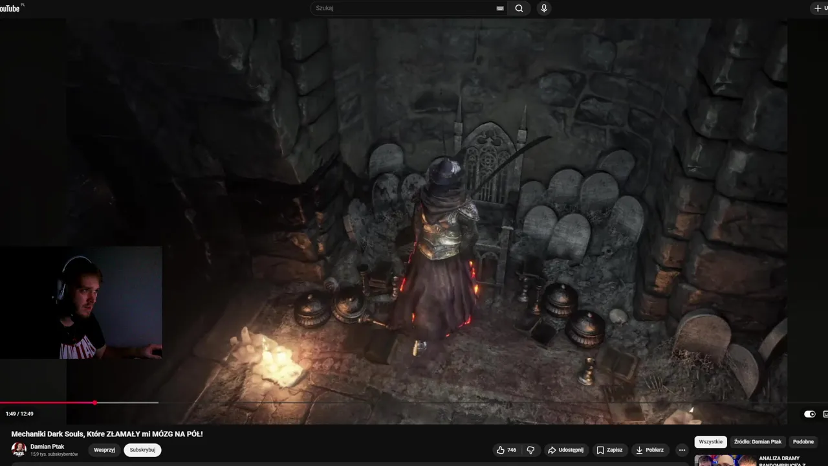This screenshot has width=828, height=466.
Task: Click the YouTube logo to go home
Action: 9,8
